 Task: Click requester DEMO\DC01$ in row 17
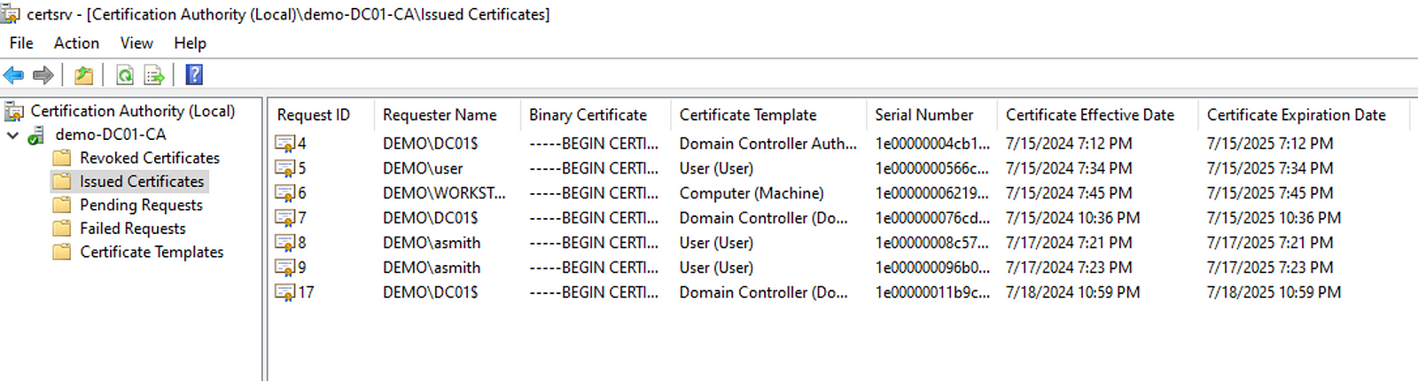[x=430, y=292]
